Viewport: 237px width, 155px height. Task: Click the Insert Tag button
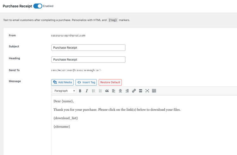pos(86,82)
